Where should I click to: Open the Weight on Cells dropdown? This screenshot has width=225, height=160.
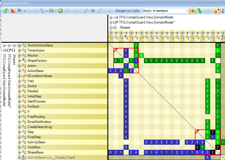(186, 11)
